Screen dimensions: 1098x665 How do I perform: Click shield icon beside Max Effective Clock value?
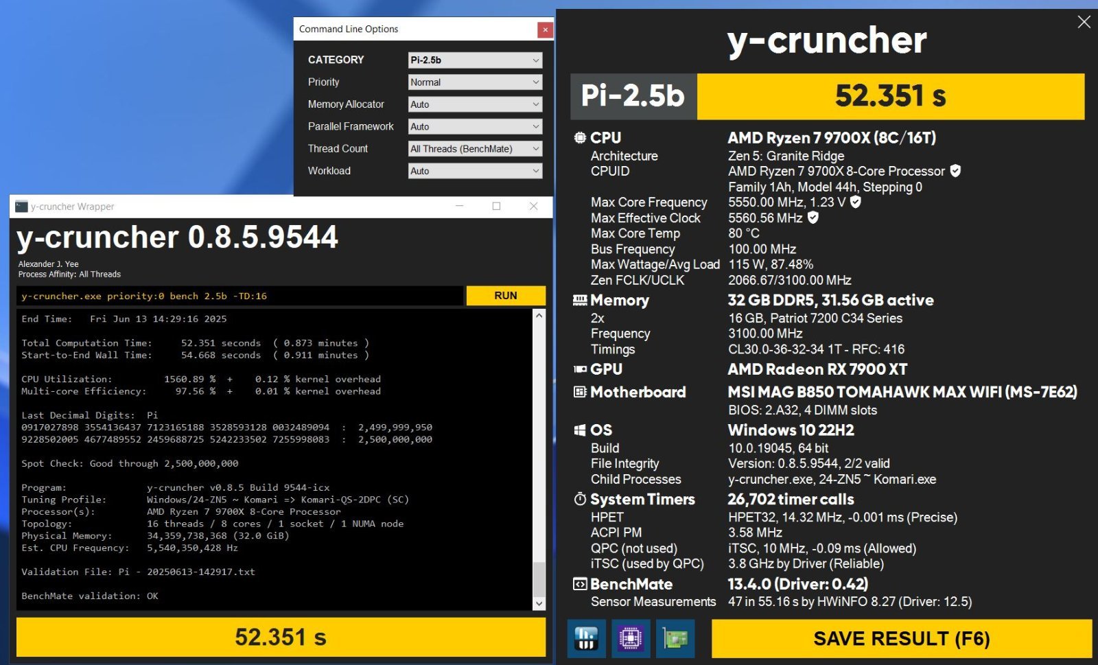click(813, 218)
